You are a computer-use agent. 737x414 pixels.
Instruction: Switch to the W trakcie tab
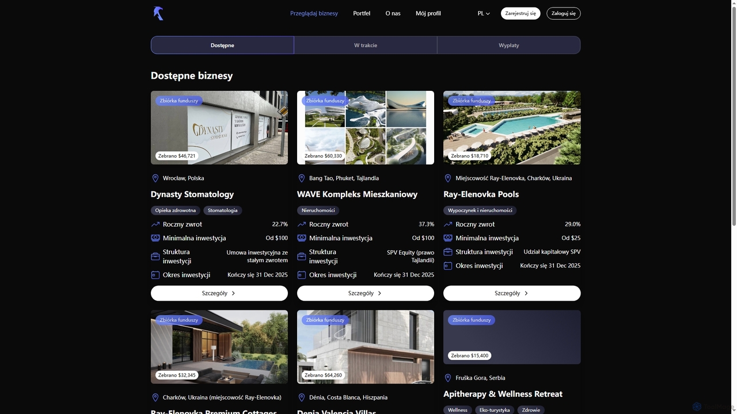[366, 45]
